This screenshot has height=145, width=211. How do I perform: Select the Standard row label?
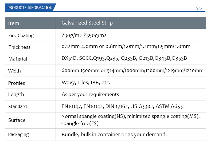coord(17,106)
